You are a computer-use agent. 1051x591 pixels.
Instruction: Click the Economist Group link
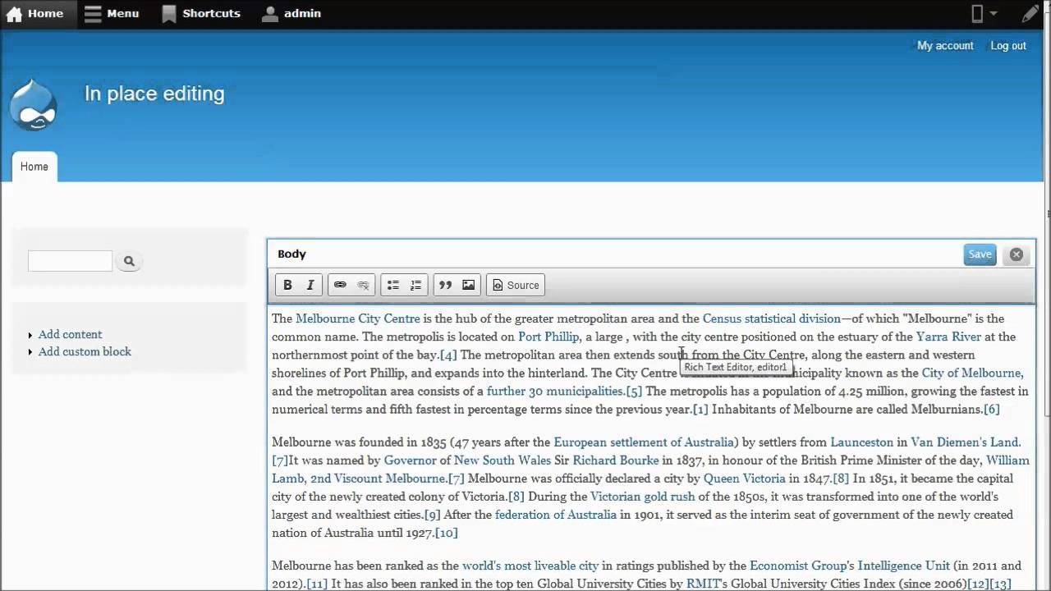coord(796,565)
